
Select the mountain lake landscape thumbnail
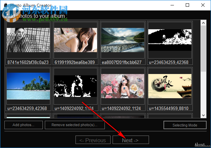tap(123, 40)
